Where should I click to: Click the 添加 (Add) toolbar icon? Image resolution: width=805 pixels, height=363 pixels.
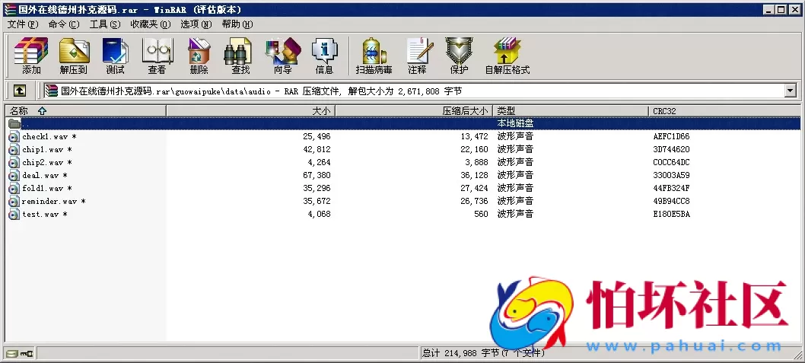(x=31, y=56)
